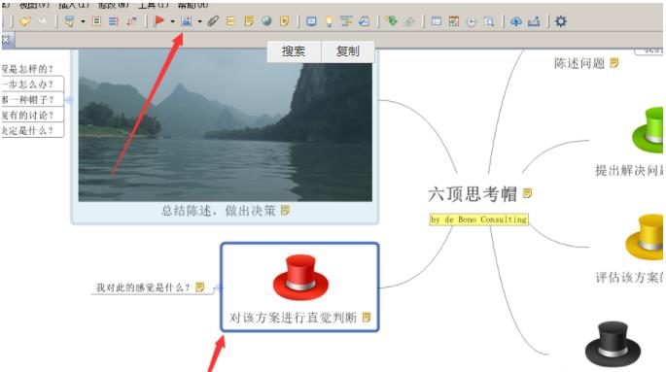Click the Gantt chart toolbar icon

346,21
